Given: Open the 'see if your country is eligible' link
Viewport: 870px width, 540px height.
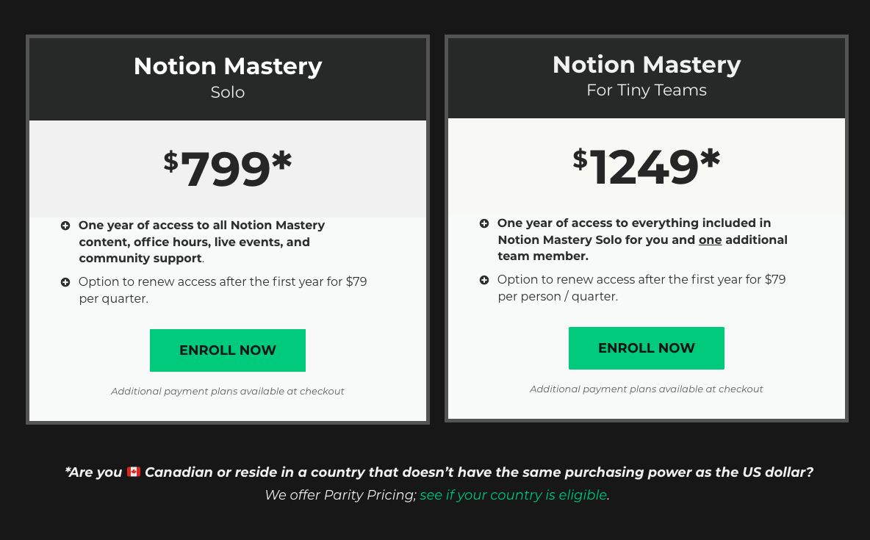Looking at the screenshot, I should pos(513,494).
